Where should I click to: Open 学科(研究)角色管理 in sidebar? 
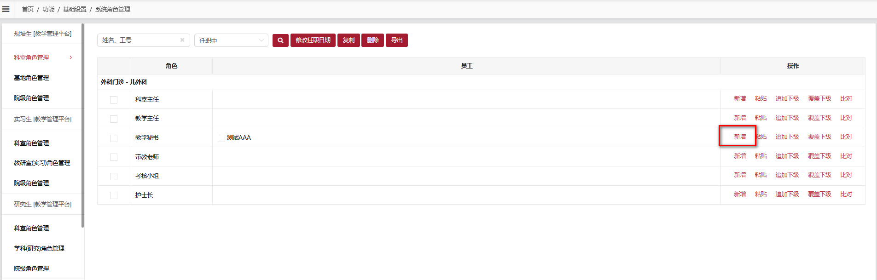[39, 248]
